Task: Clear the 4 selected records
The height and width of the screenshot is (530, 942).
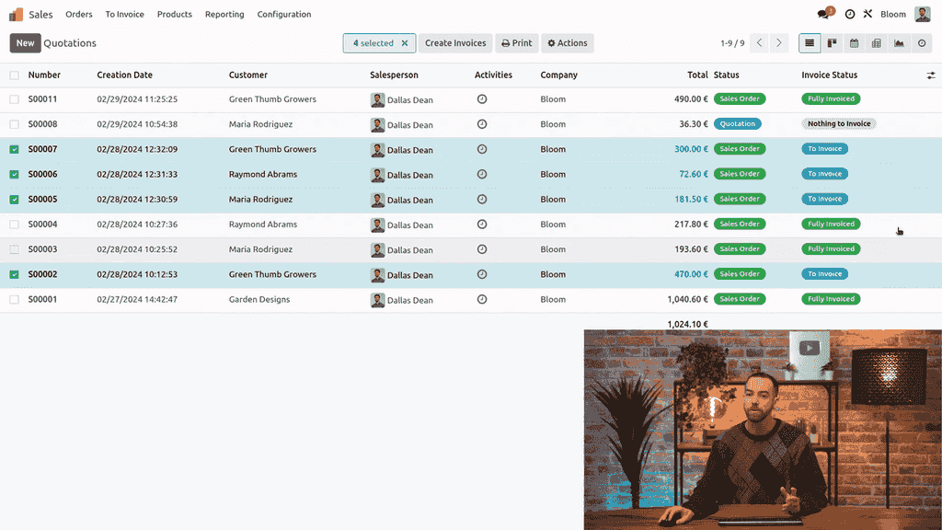Action: [405, 43]
